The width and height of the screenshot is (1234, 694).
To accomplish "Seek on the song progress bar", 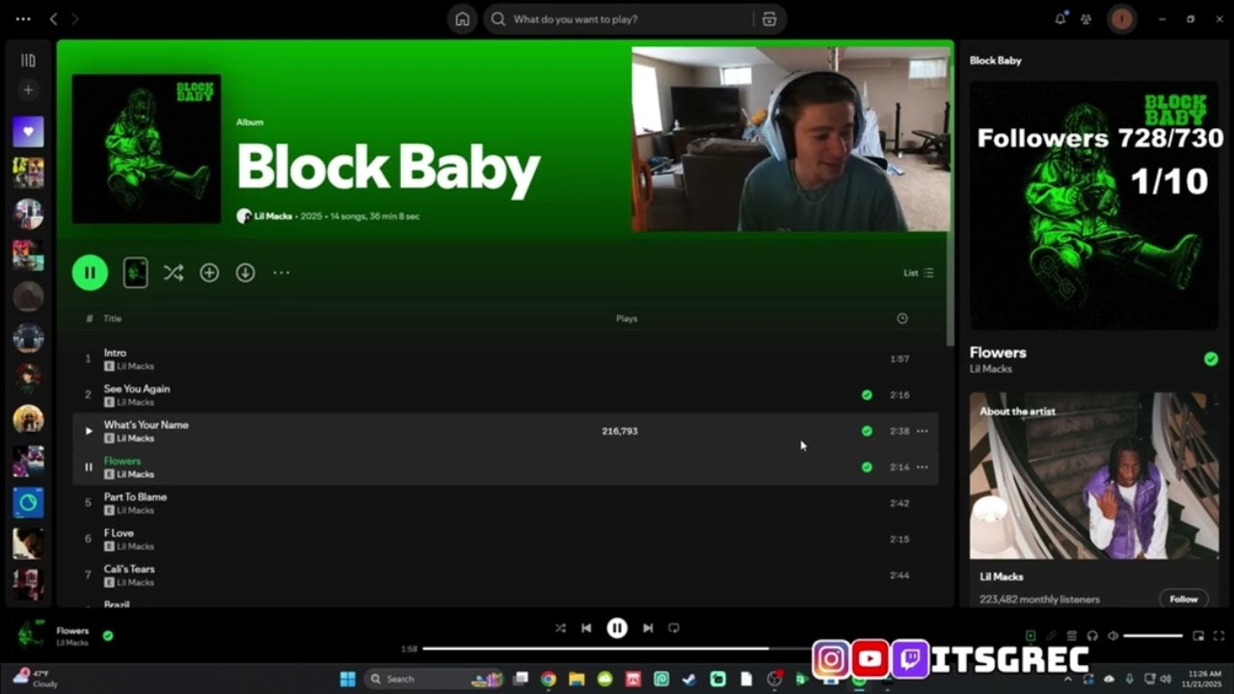I will tap(615, 649).
